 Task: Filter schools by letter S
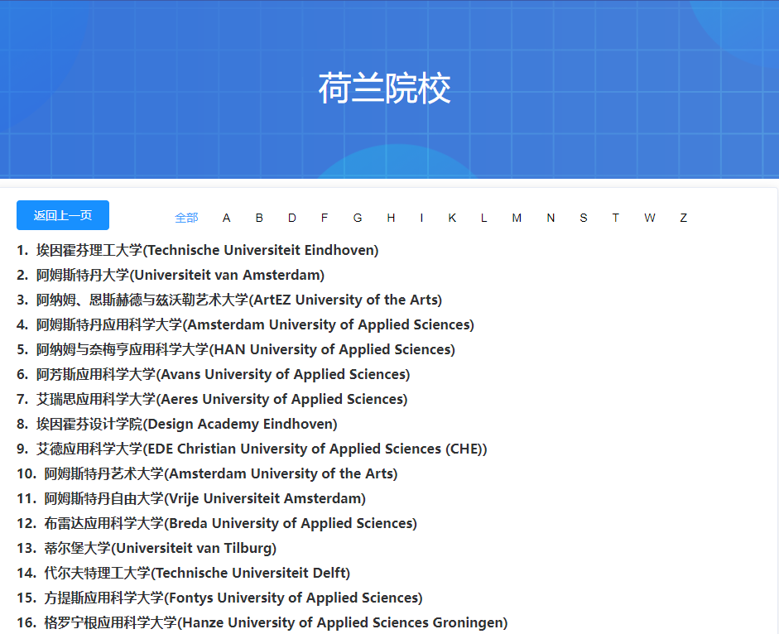coord(584,218)
